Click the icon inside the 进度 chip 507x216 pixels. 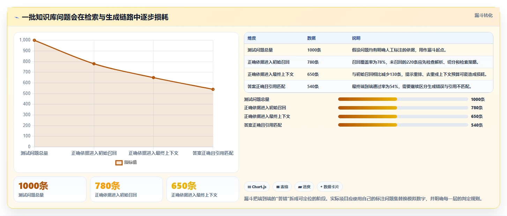(300, 187)
